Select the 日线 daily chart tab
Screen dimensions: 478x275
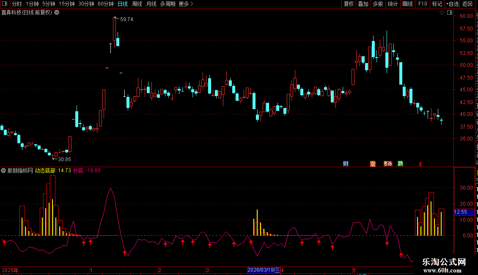(123, 4)
